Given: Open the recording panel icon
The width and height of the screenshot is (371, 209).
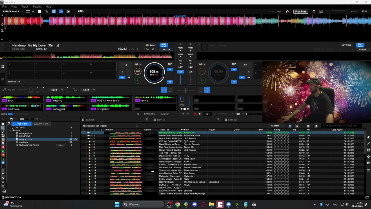Looking at the screenshot, I should click(x=68, y=11).
